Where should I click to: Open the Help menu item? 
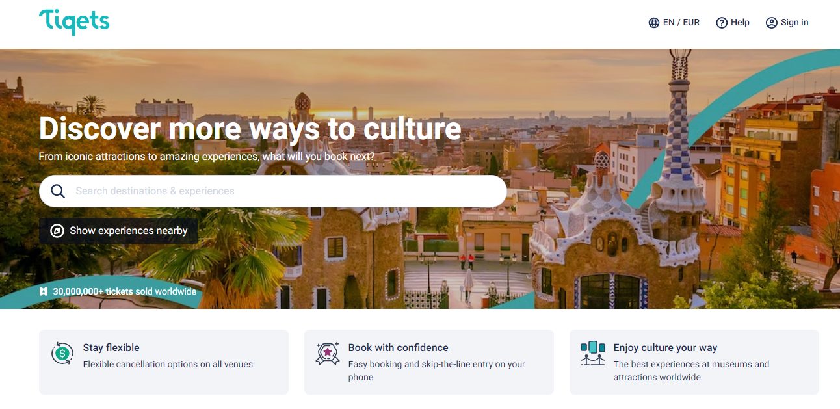pos(733,23)
